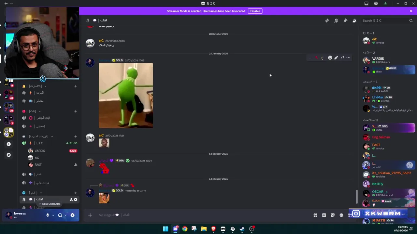Open the البثوث text channel
This screenshot has height=234, width=417.
[49, 93]
